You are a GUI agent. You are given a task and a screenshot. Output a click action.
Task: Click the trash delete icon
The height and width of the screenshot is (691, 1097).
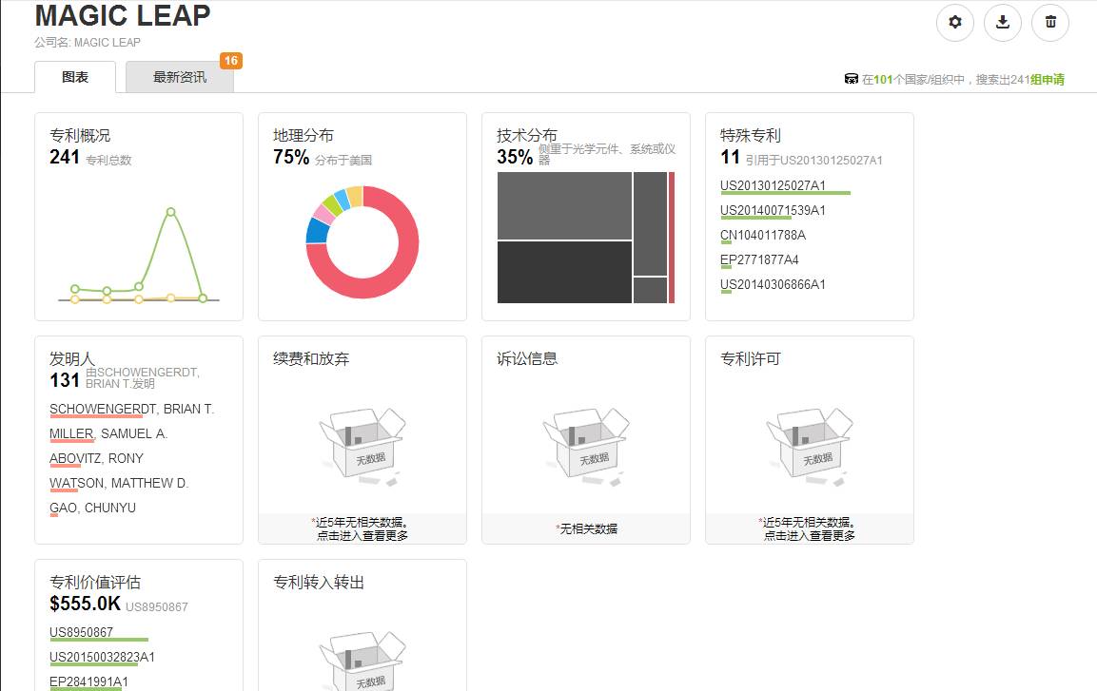[x=1050, y=23]
